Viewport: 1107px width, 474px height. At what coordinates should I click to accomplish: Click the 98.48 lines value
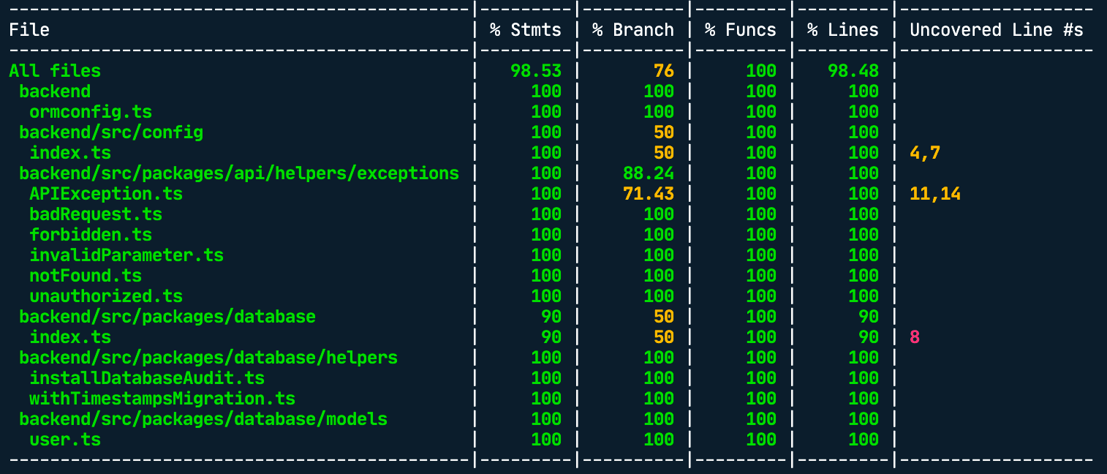[853, 71]
